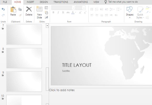Viewport: 152px width, 105px height.
Task: Click the slide panel scroll up arrow
Action: pyautogui.click(x=47, y=26)
